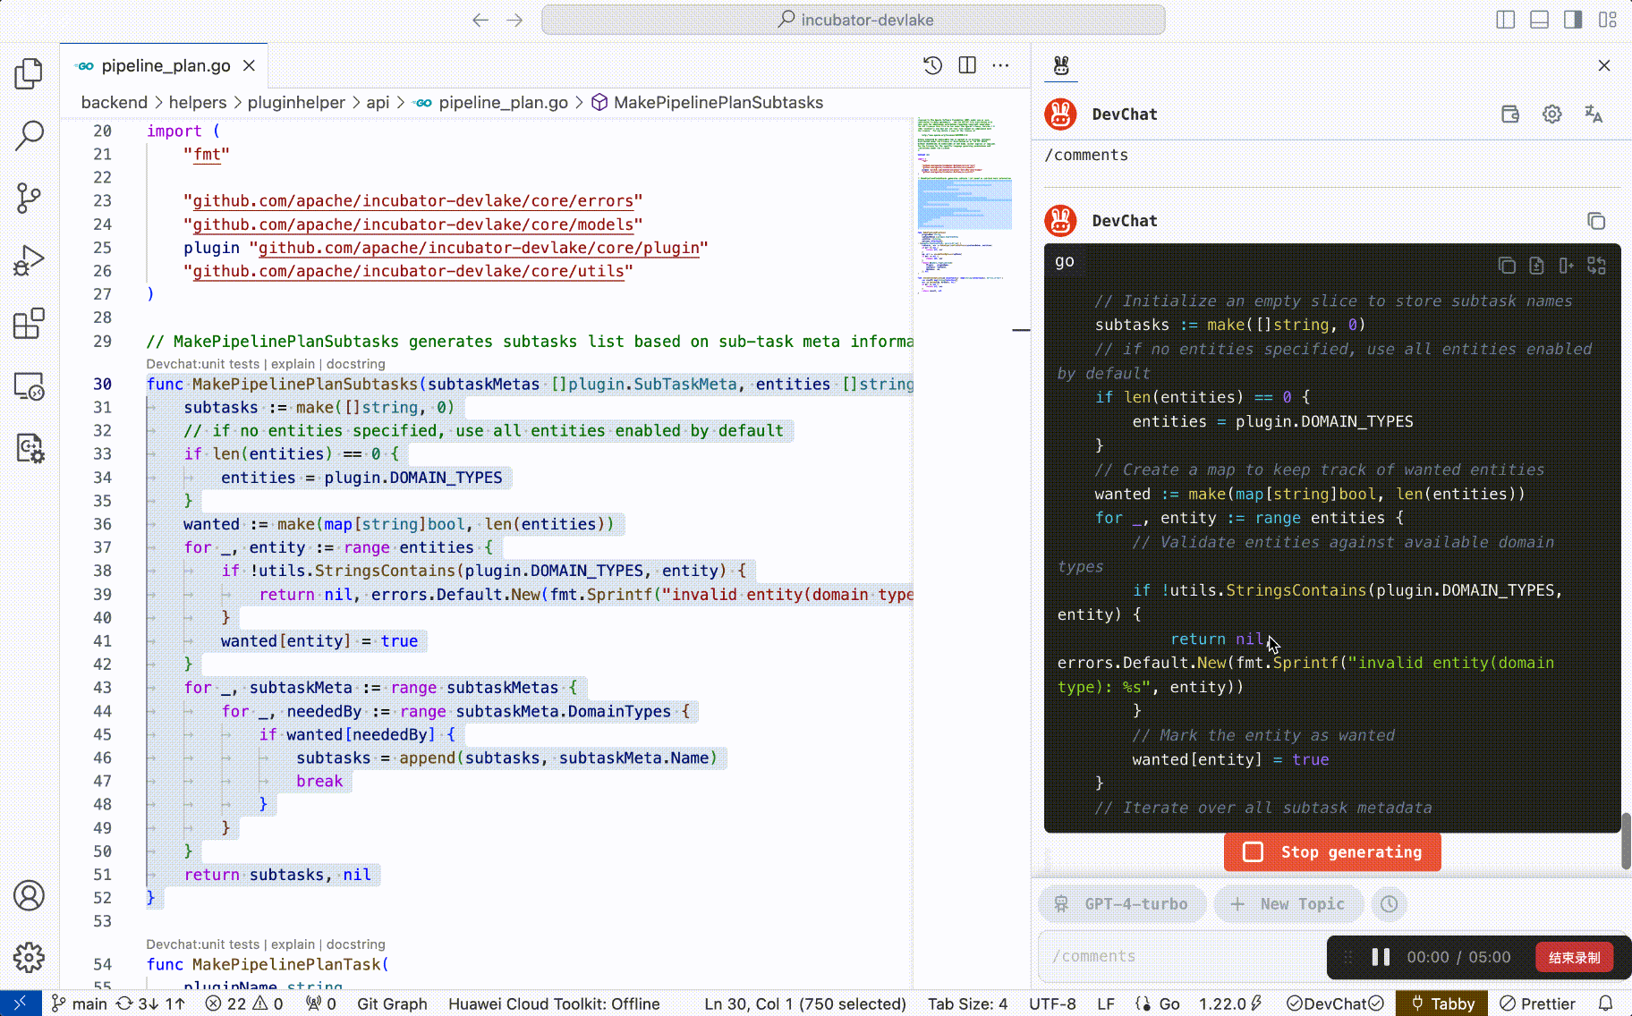Go to line via Ln 30, Col 1
1632x1016 pixels.
tap(805, 1003)
